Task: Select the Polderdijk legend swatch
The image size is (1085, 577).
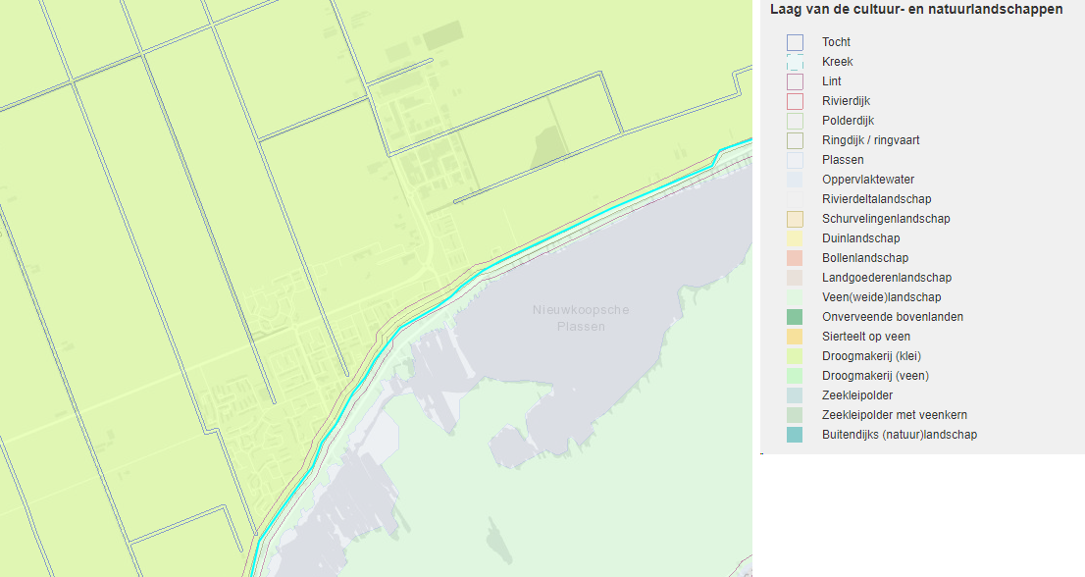Action: point(795,121)
